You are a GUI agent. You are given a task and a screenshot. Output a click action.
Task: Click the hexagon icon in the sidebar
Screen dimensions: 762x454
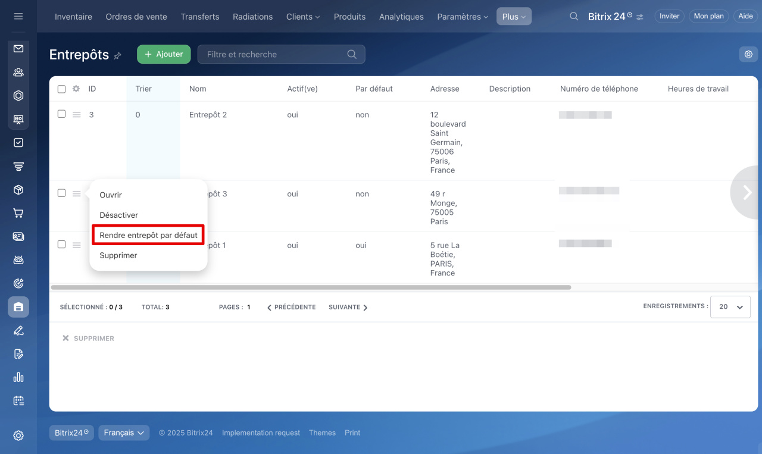tap(18, 95)
